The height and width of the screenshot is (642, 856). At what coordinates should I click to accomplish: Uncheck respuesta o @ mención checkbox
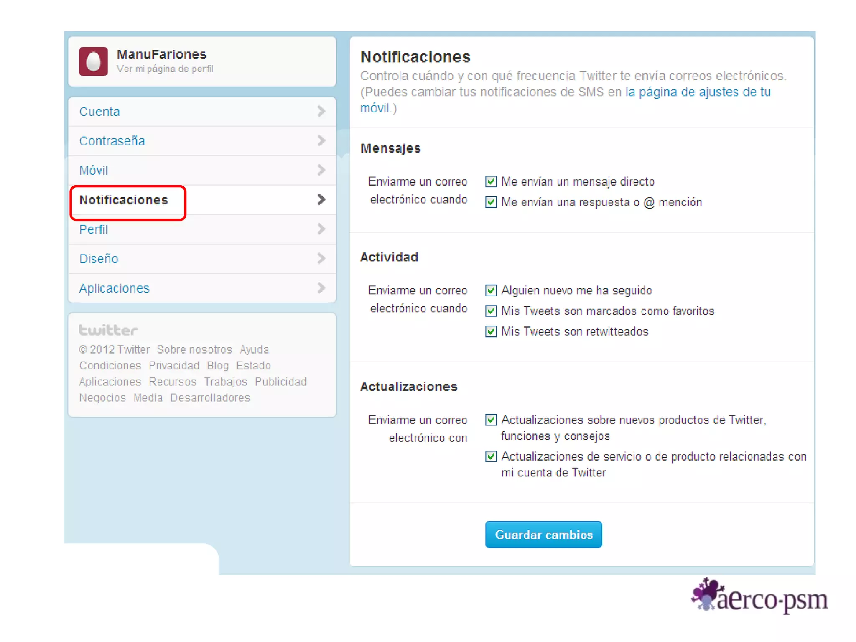491,202
